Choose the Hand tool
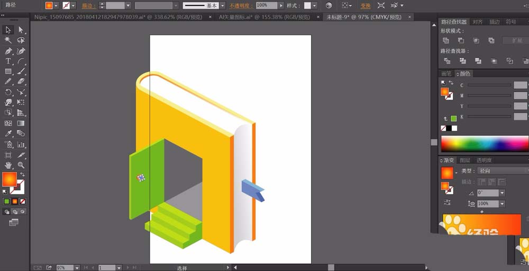The width and height of the screenshot is (529, 271). (x=8, y=165)
